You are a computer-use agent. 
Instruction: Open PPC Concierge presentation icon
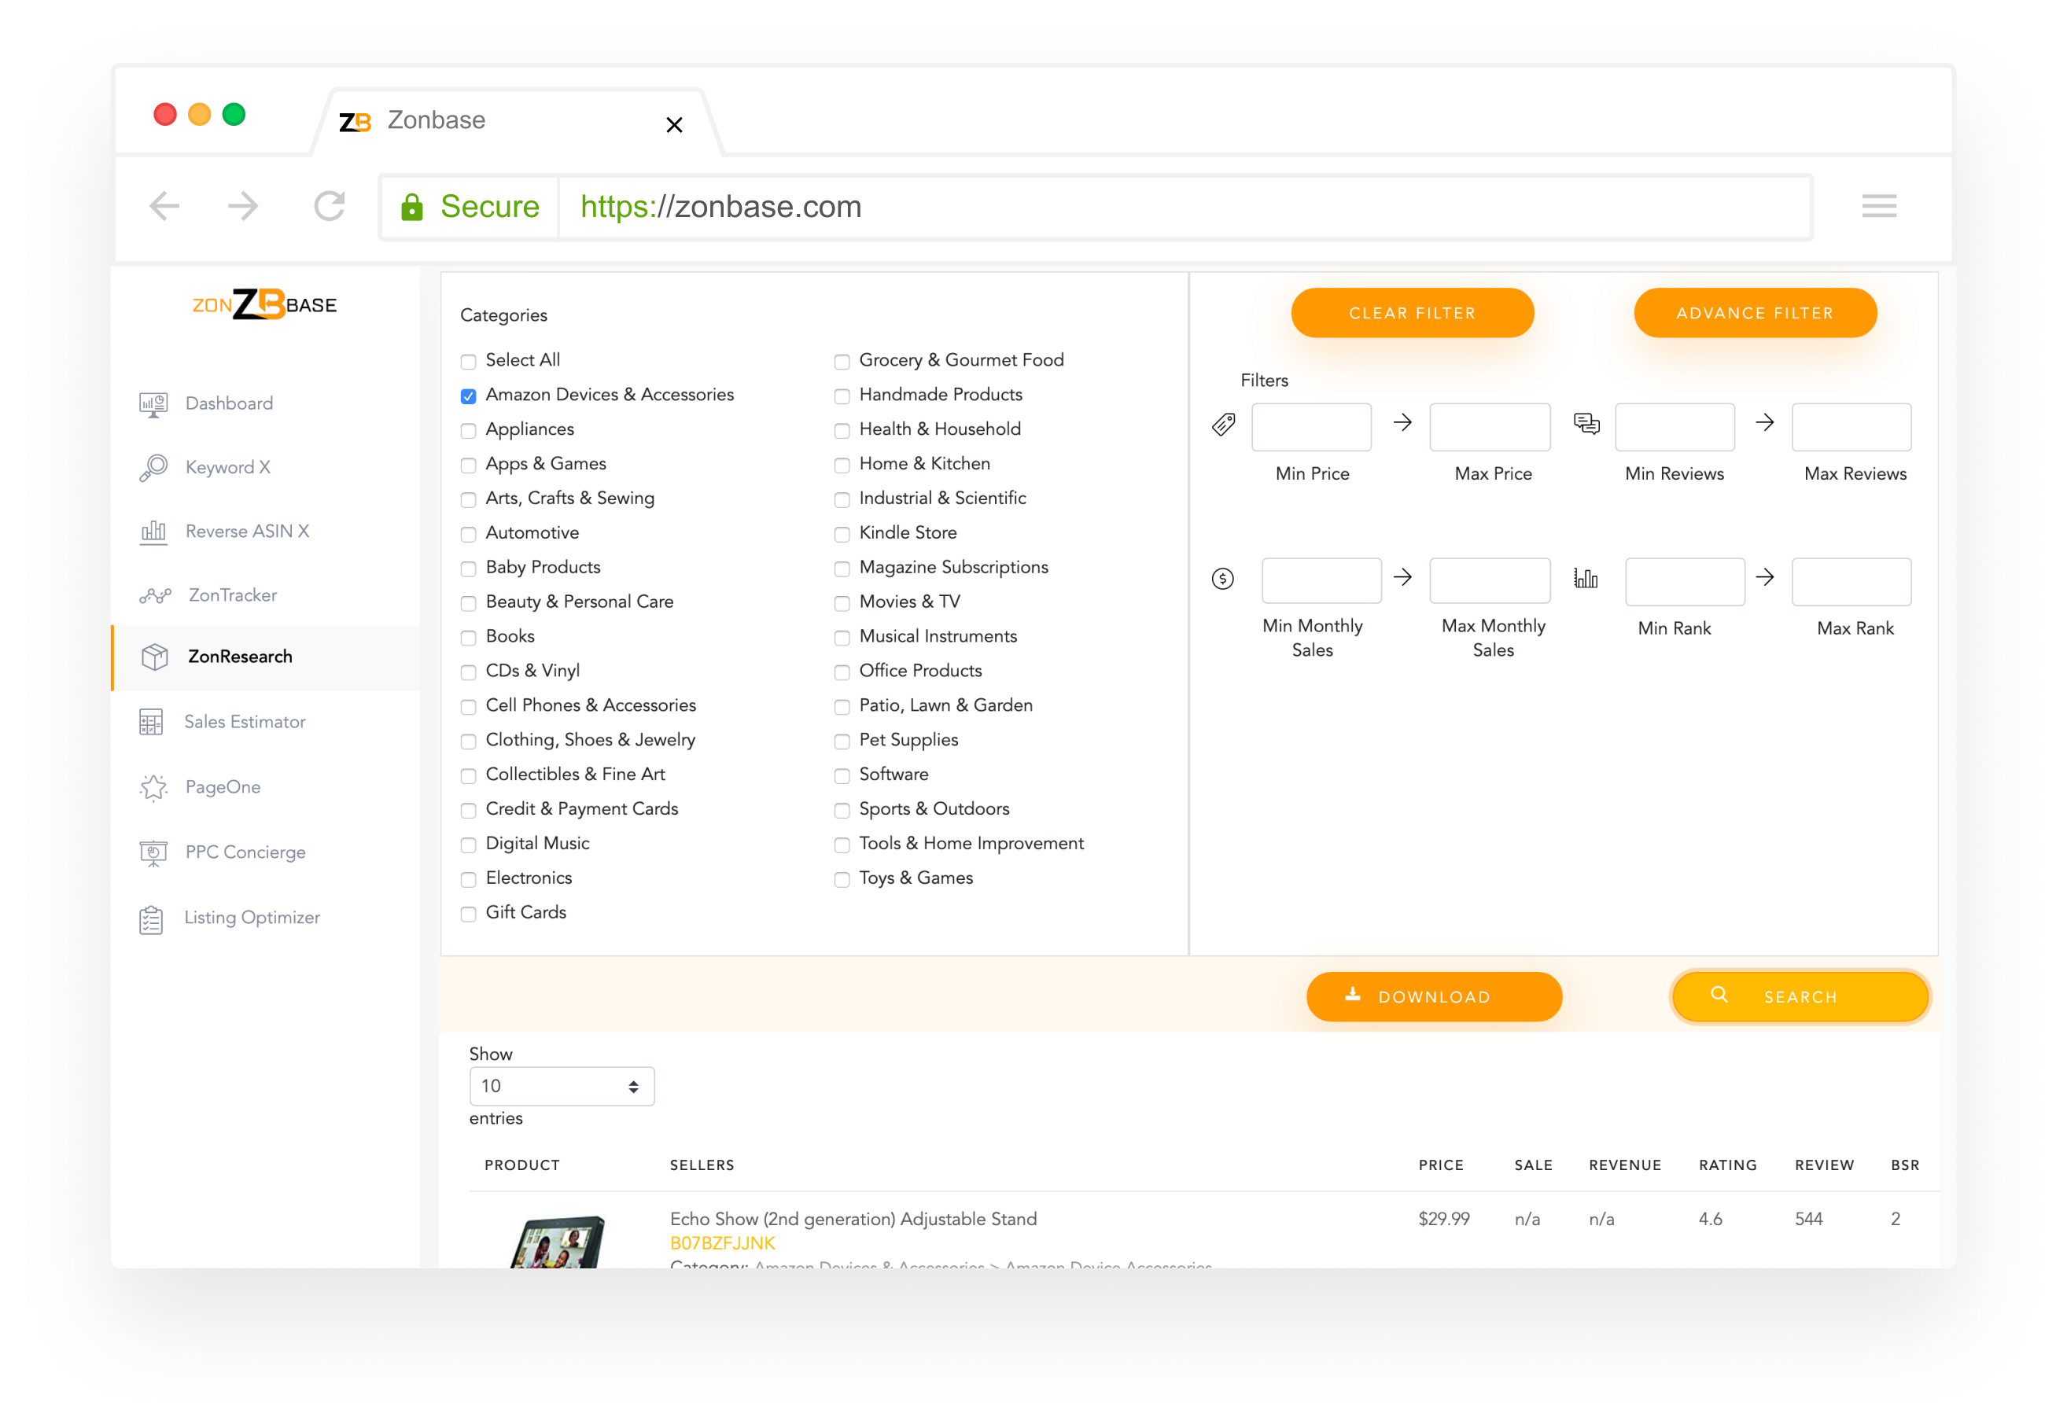click(153, 852)
